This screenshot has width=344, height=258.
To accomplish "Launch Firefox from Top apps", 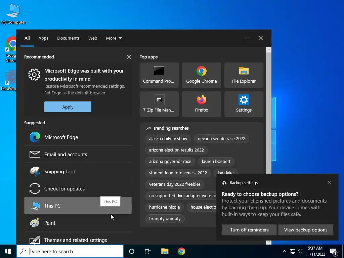I will tap(202, 104).
